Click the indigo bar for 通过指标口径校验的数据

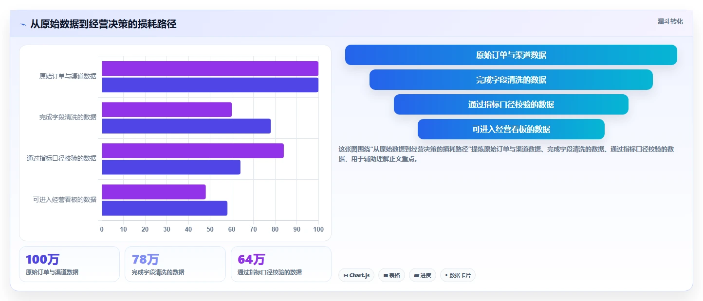tap(171, 167)
